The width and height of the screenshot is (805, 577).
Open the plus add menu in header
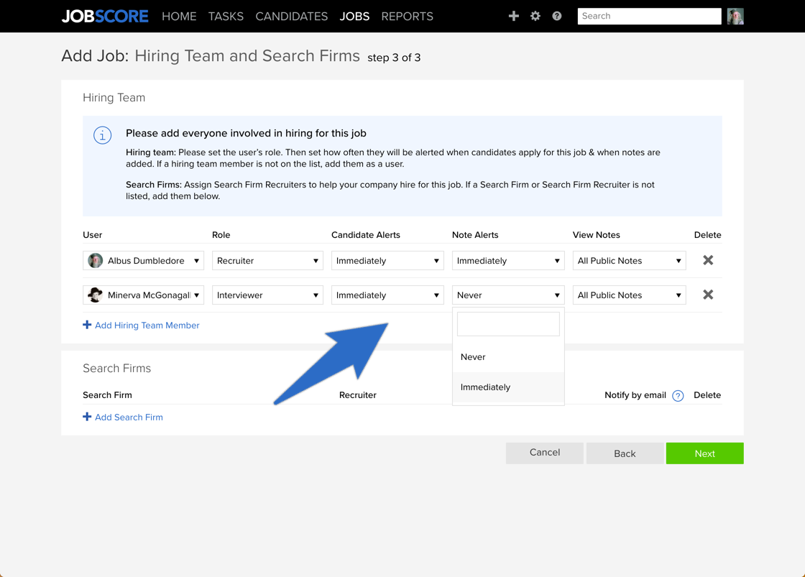pyautogui.click(x=513, y=16)
